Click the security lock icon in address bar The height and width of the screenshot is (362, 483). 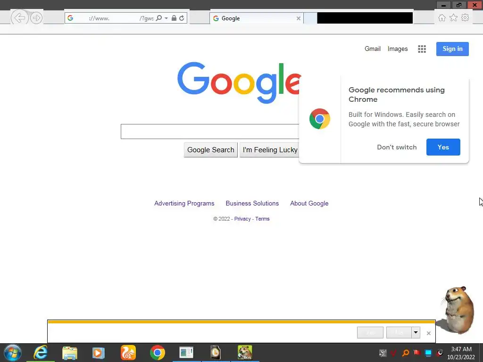pyautogui.click(x=174, y=18)
